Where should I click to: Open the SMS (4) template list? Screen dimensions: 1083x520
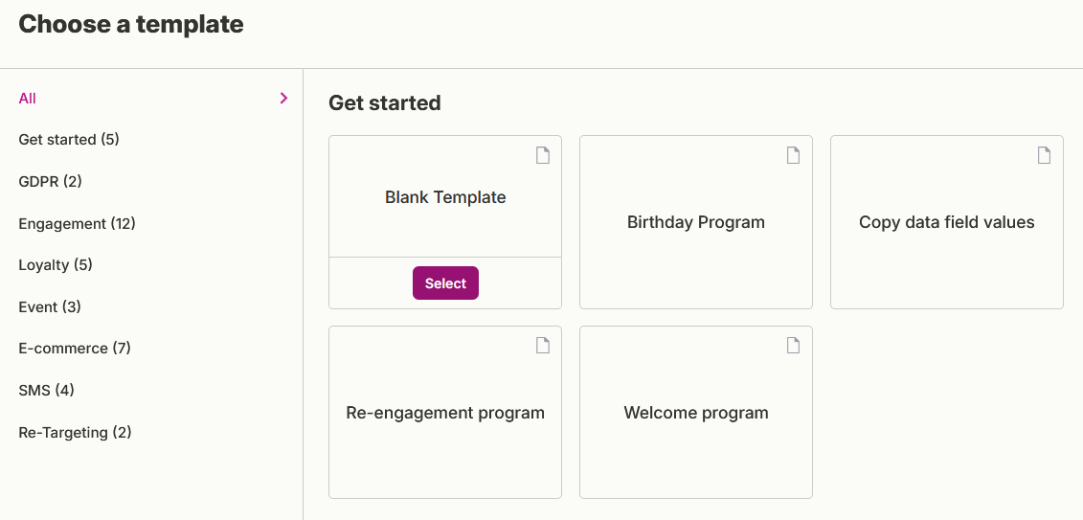point(46,390)
